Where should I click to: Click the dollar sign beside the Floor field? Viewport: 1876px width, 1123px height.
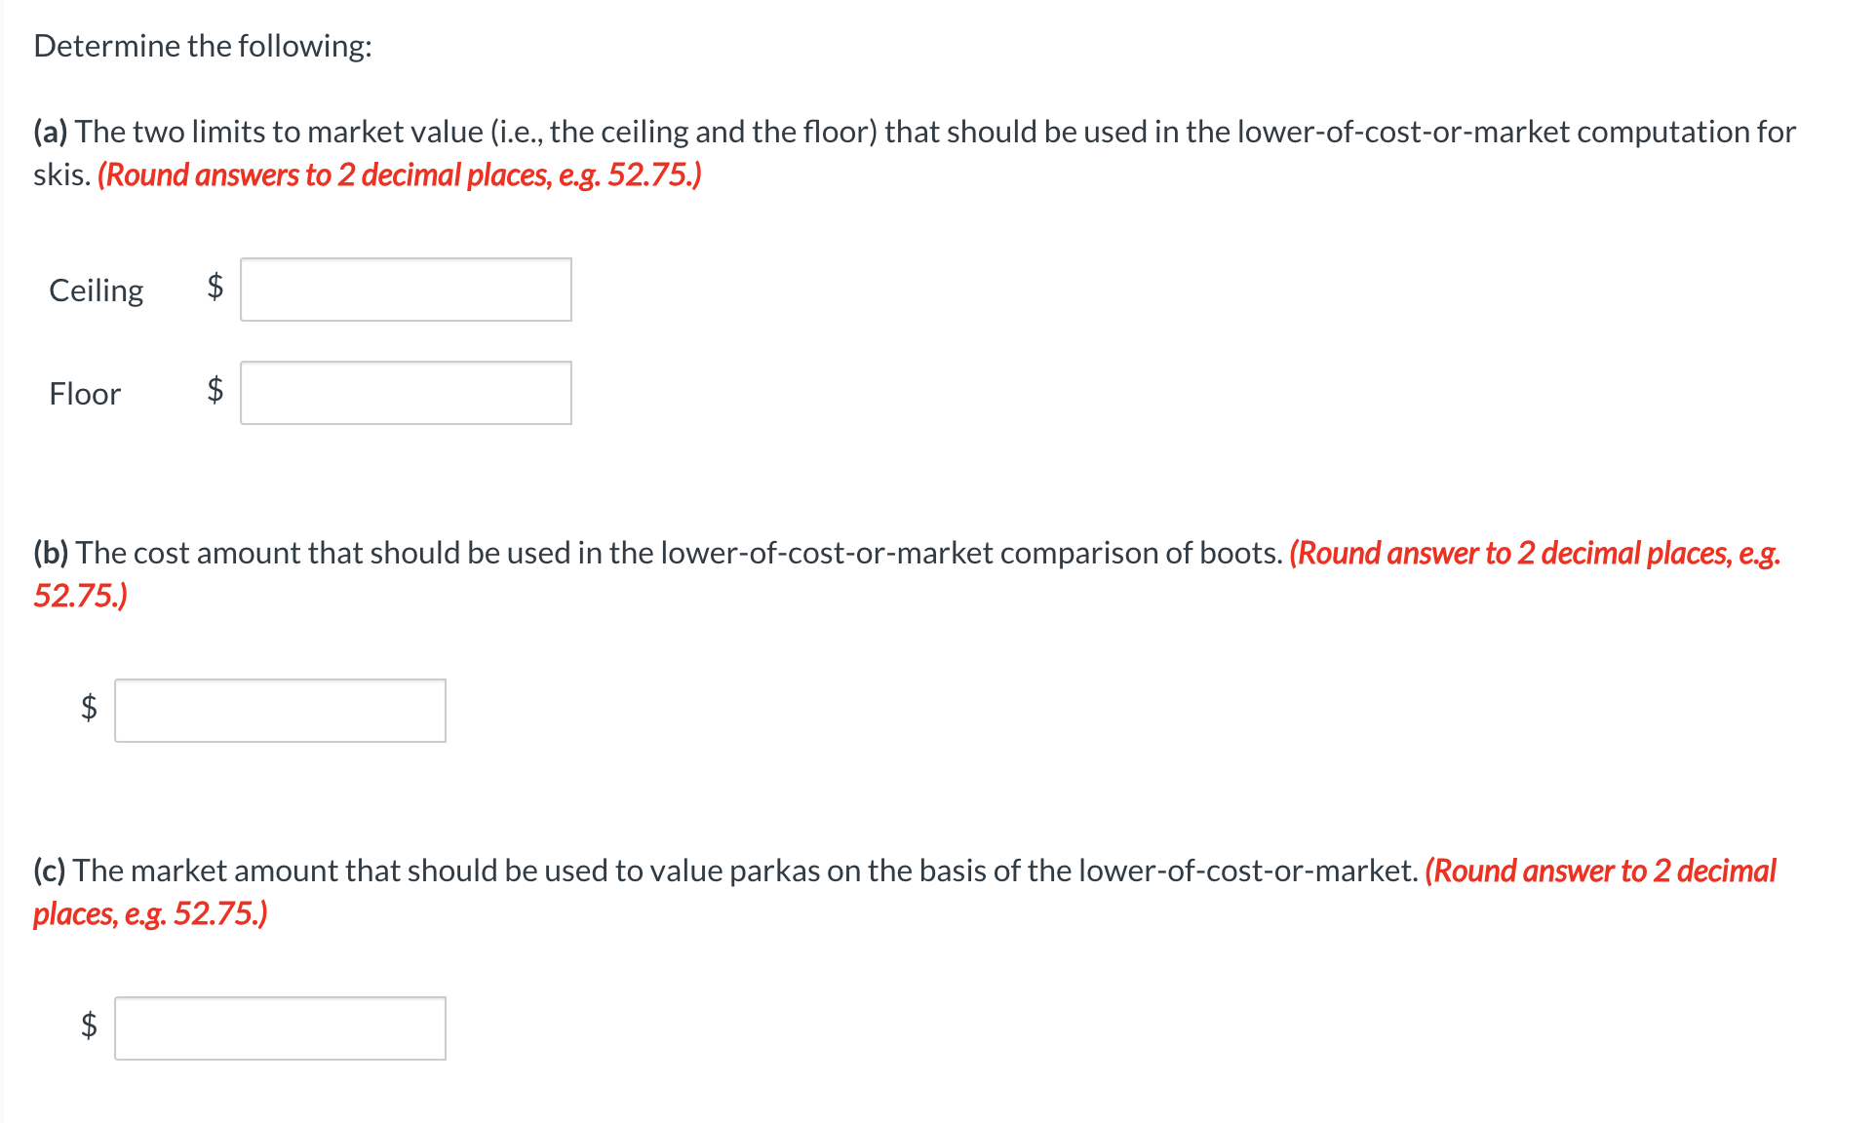[x=216, y=392]
